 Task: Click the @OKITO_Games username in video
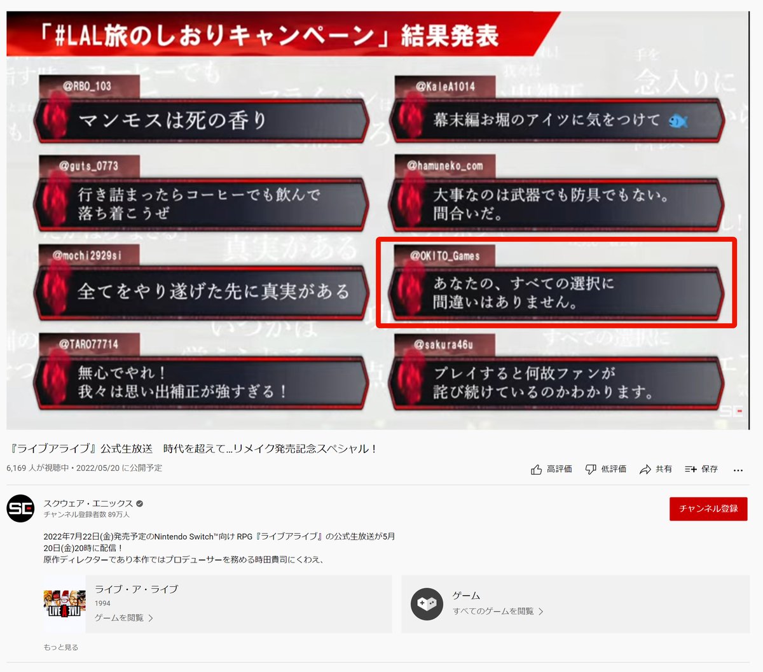coord(444,256)
